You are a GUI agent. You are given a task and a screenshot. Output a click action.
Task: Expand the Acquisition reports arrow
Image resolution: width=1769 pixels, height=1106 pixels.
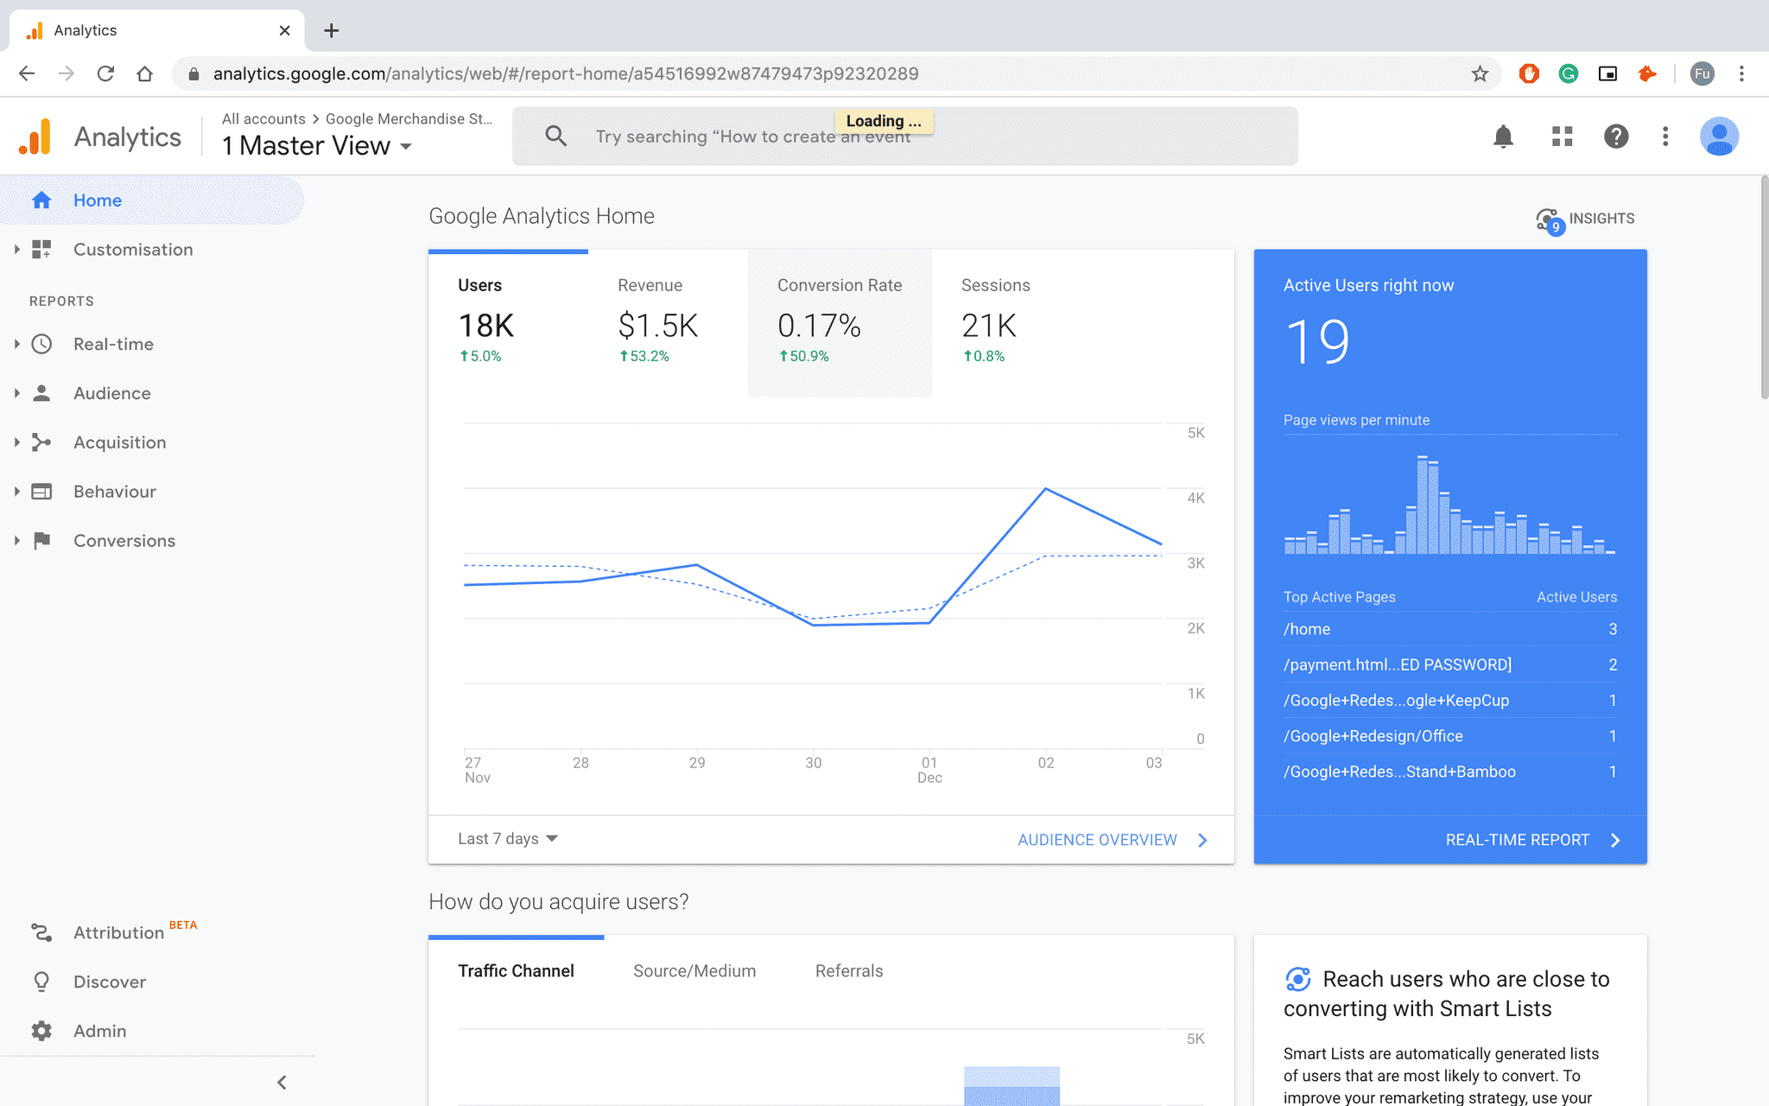(16, 442)
